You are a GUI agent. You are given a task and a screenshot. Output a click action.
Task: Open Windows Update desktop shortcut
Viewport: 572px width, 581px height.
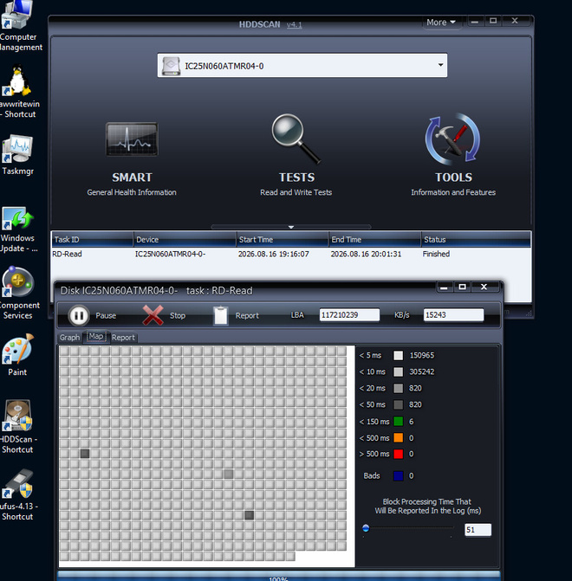tap(18, 229)
